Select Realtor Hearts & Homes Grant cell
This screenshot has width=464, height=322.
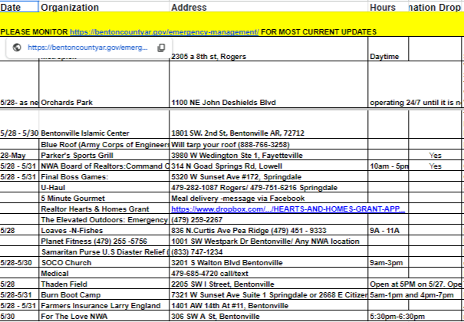click(x=104, y=209)
